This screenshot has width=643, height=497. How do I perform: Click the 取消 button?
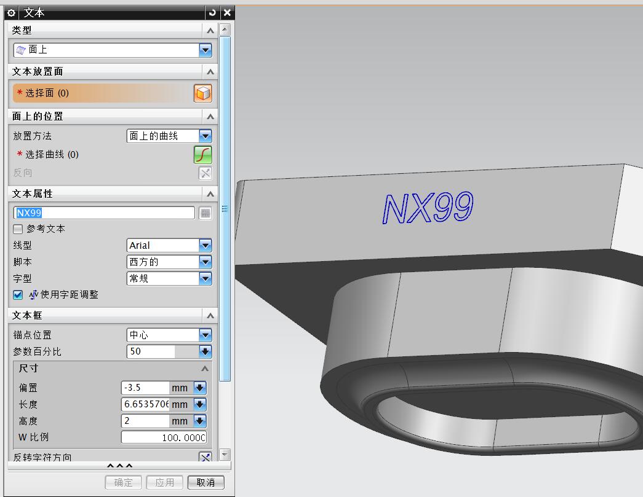[206, 482]
